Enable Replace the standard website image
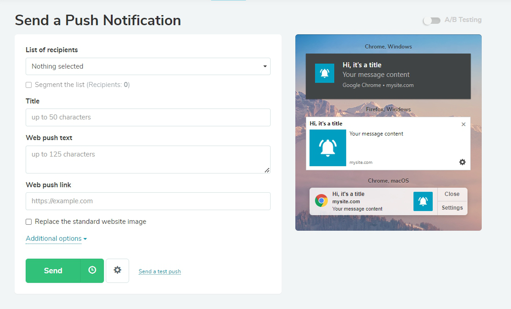 [28, 222]
